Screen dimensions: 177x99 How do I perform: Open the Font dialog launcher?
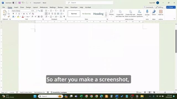[43, 19]
